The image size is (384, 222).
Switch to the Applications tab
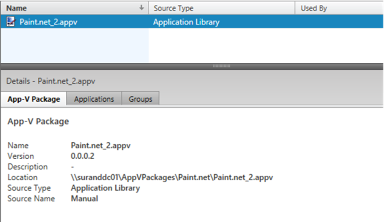point(94,99)
